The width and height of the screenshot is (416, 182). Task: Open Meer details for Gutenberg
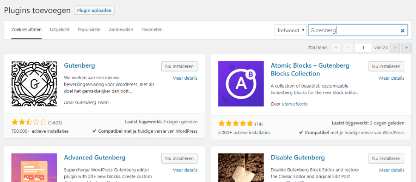185,78
